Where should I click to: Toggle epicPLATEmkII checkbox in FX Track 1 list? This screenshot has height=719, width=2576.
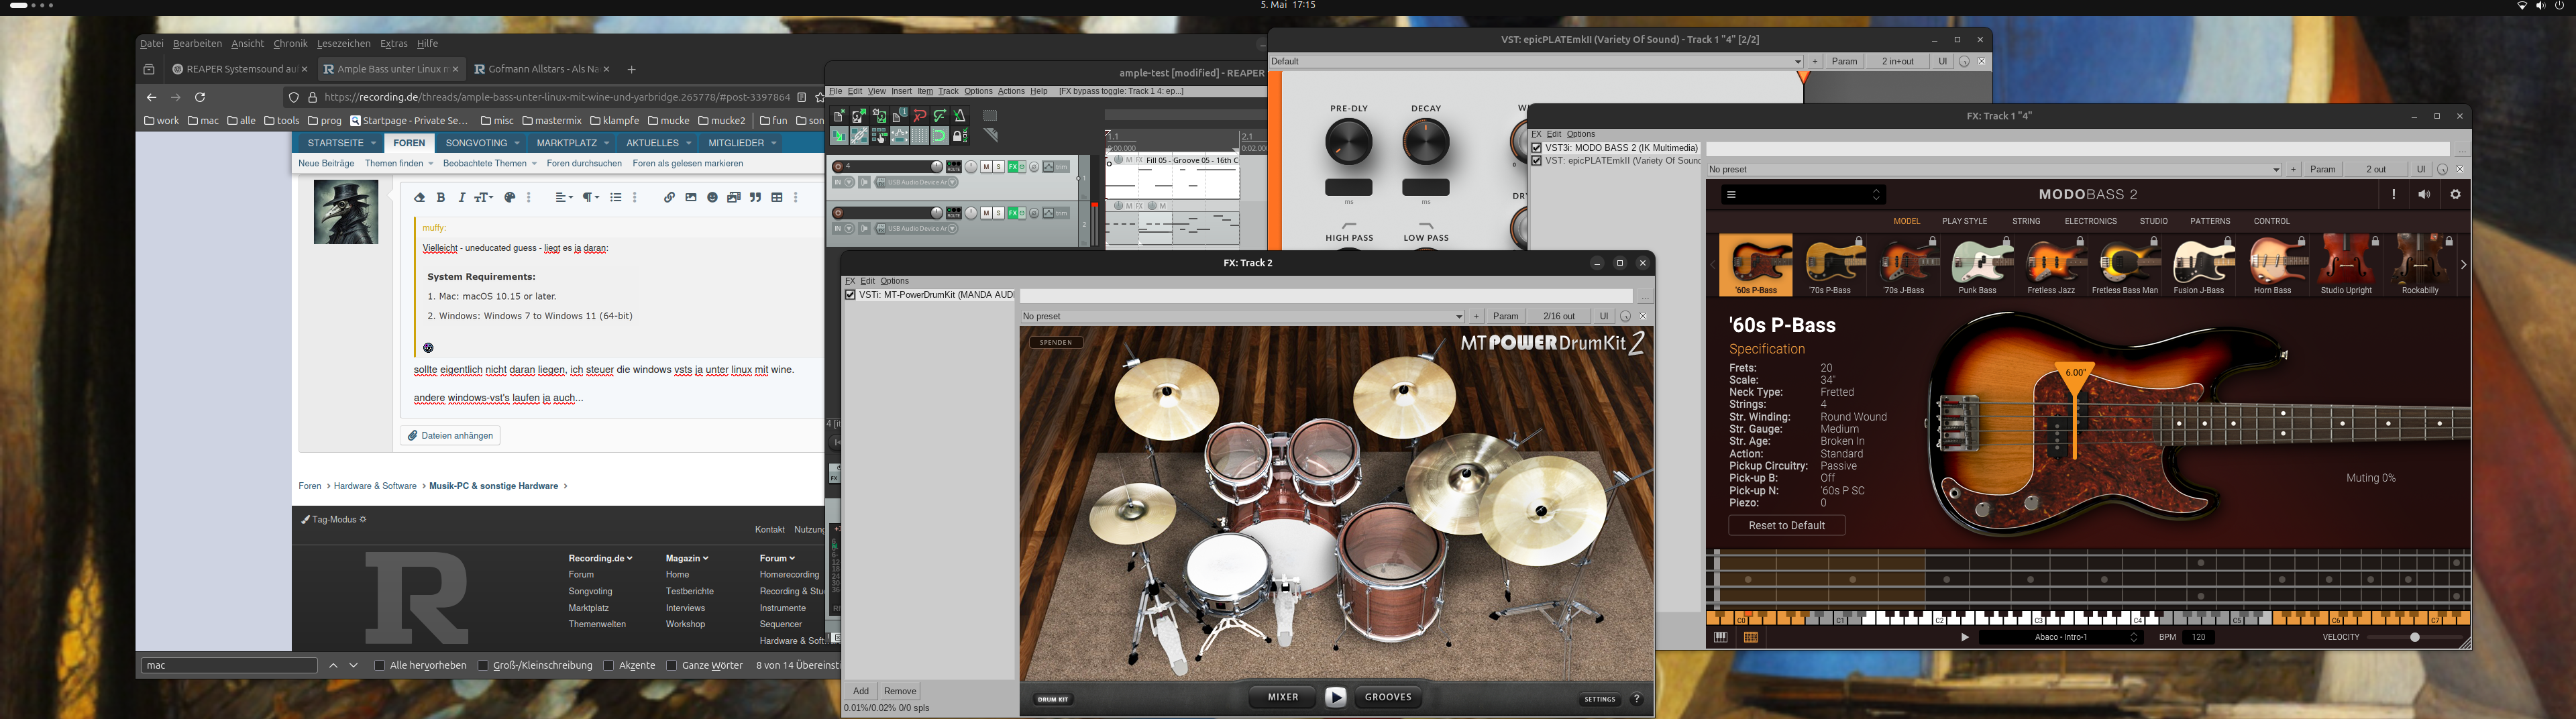click(x=1537, y=161)
